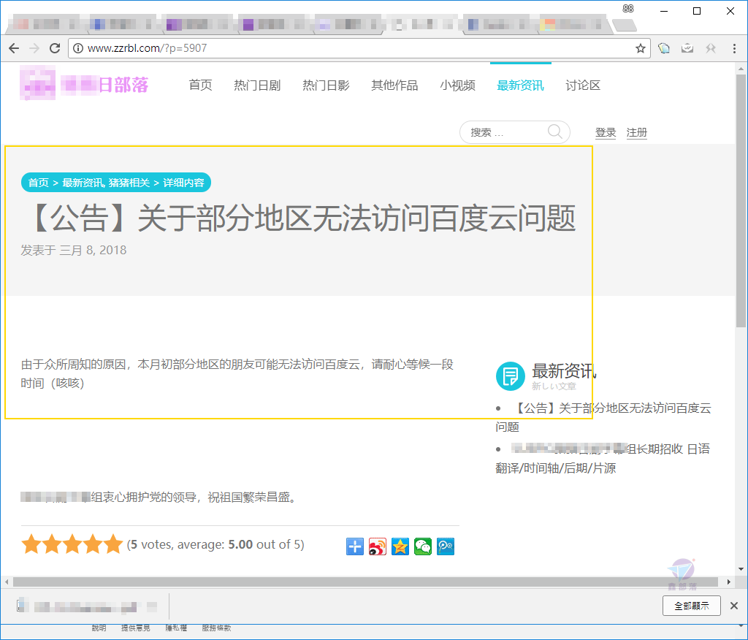Click the address bar URL field
Viewport: 748px width, 640px height.
pyautogui.click(x=359, y=48)
